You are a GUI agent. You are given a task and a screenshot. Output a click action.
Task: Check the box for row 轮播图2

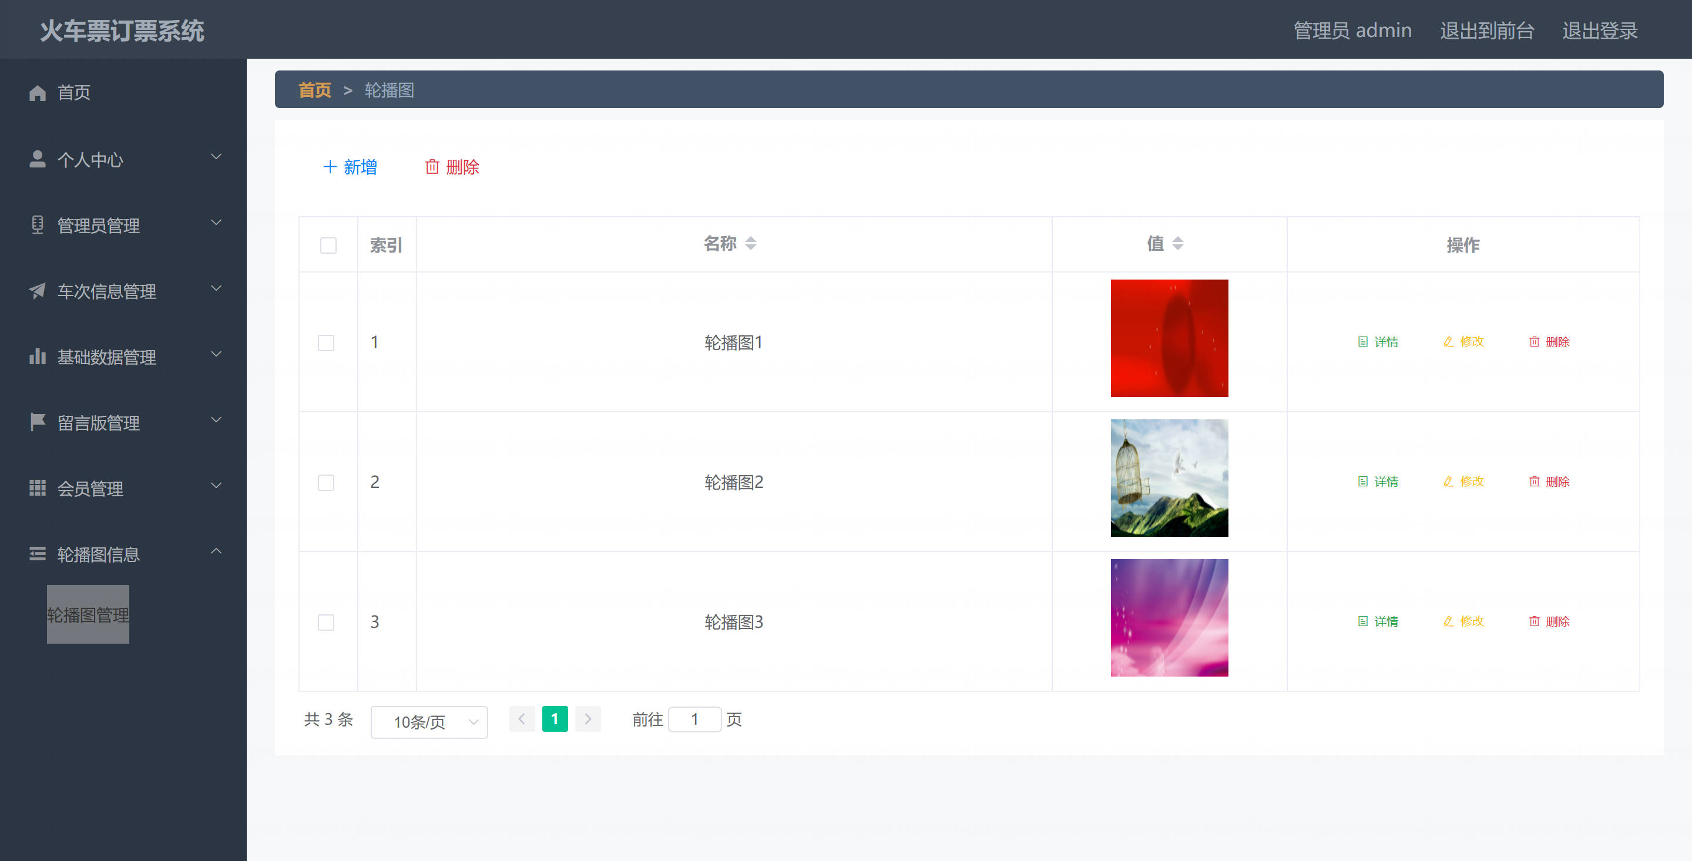tap(326, 483)
